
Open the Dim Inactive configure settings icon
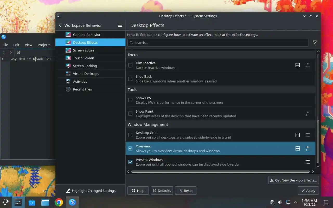click(308, 65)
